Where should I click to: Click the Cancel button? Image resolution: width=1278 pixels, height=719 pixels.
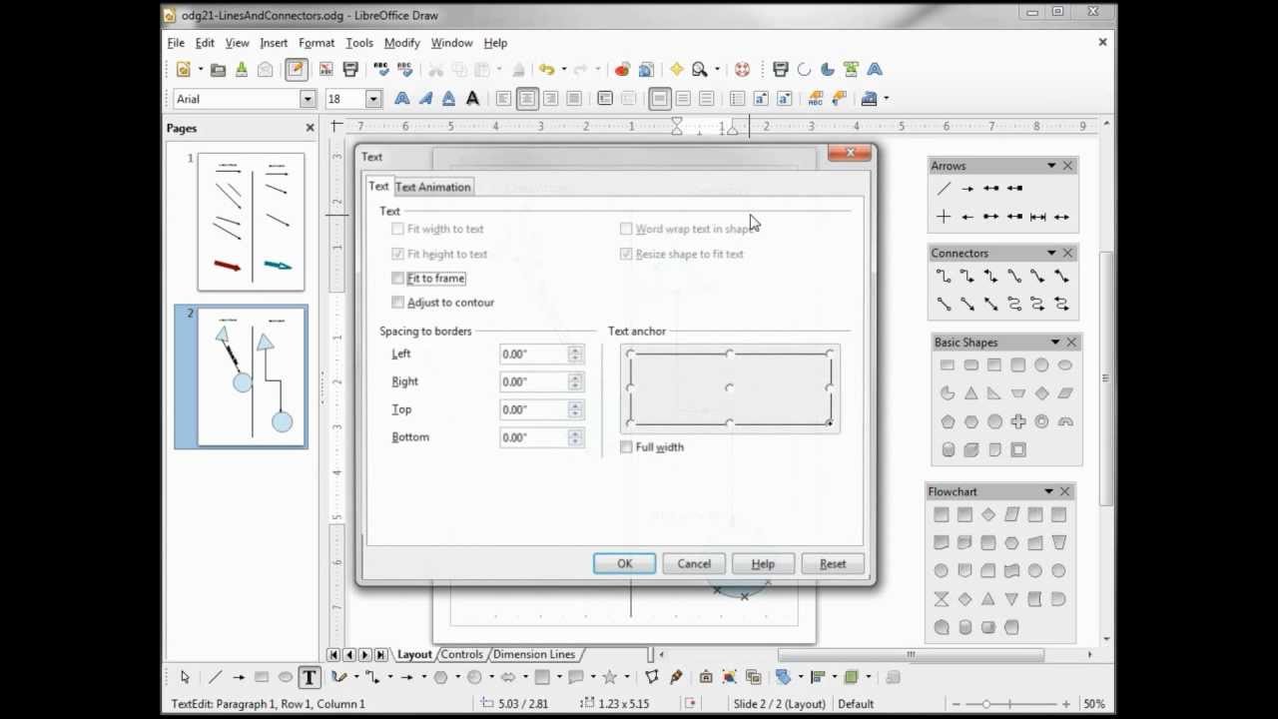(694, 564)
